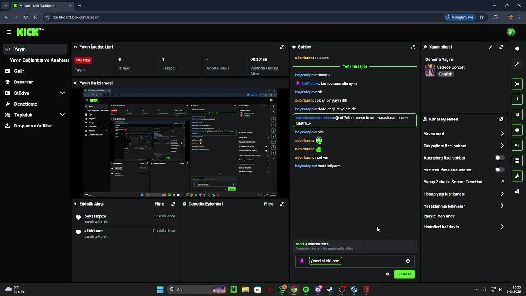Toggle the channel actions sidebar icon
Image resolution: width=526 pixels, height=296 pixels.
click(x=517, y=160)
